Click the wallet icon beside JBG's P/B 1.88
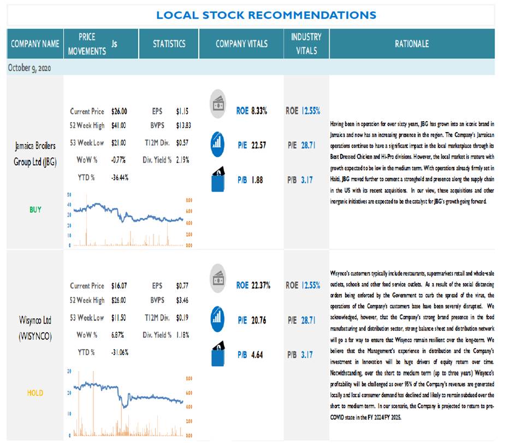The image size is (509, 443). (x=218, y=179)
